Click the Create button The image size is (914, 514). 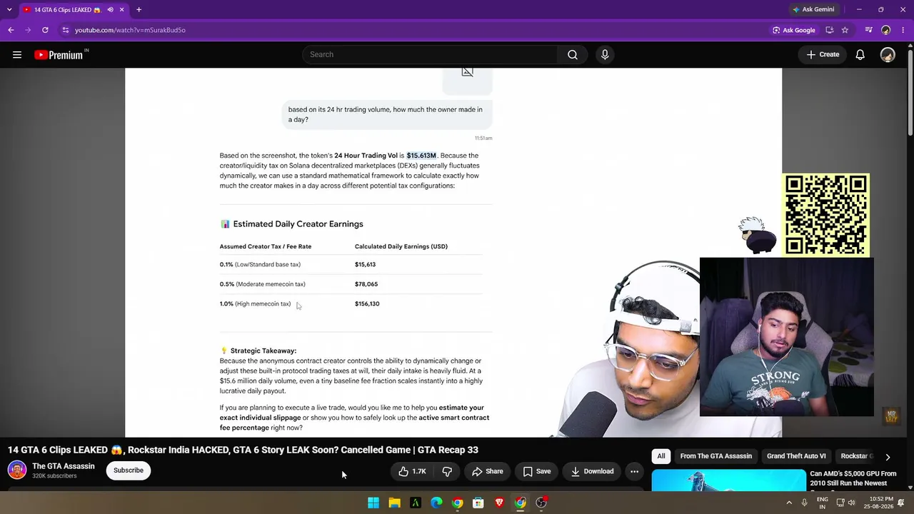click(x=823, y=54)
